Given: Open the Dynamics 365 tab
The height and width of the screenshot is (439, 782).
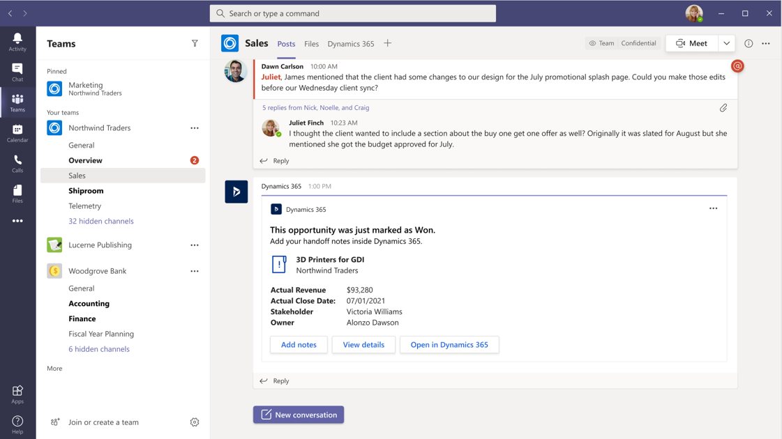Looking at the screenshot, I should (x=351, y=44).
